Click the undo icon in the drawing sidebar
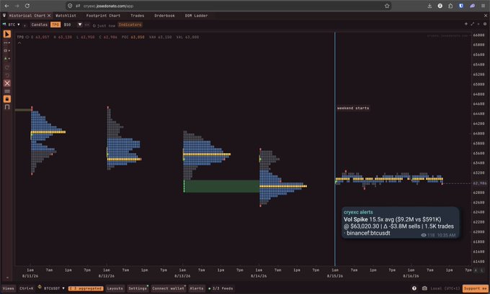Screen dimensions: 490x294 click(x=7, y=75)
